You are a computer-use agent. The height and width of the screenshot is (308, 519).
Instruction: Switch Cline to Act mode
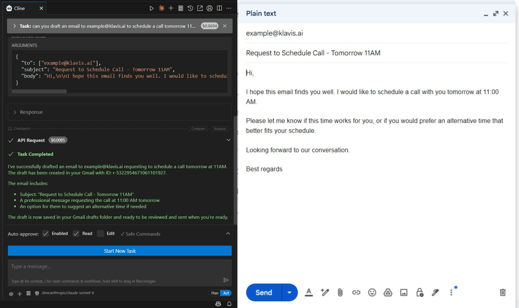click(226, 293)
